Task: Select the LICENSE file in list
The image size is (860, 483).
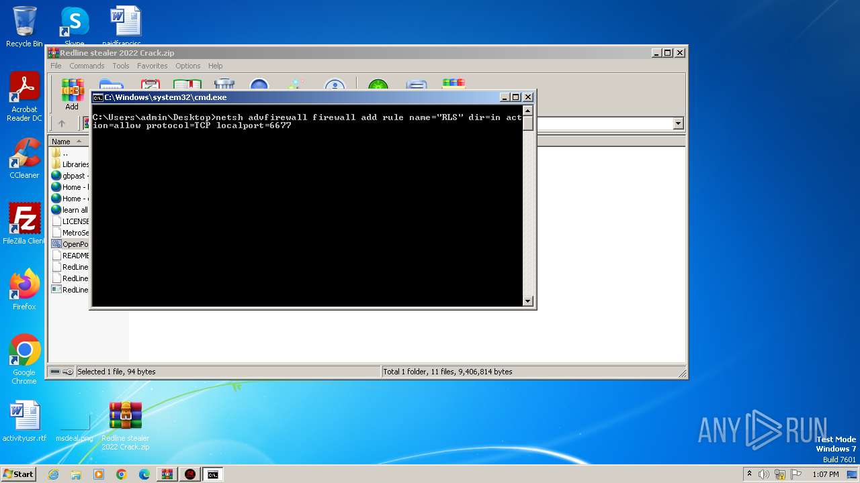Action: (x=70, y=221)
